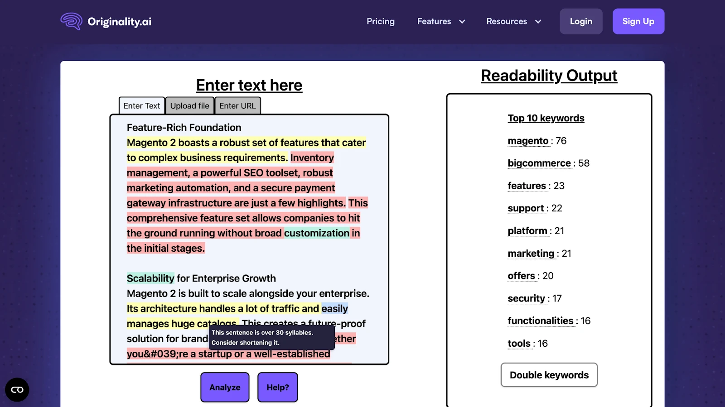Click the chain-link widget icon bottom left
The height and width of the screenshot is (407, 725).
tap(17, 390)
